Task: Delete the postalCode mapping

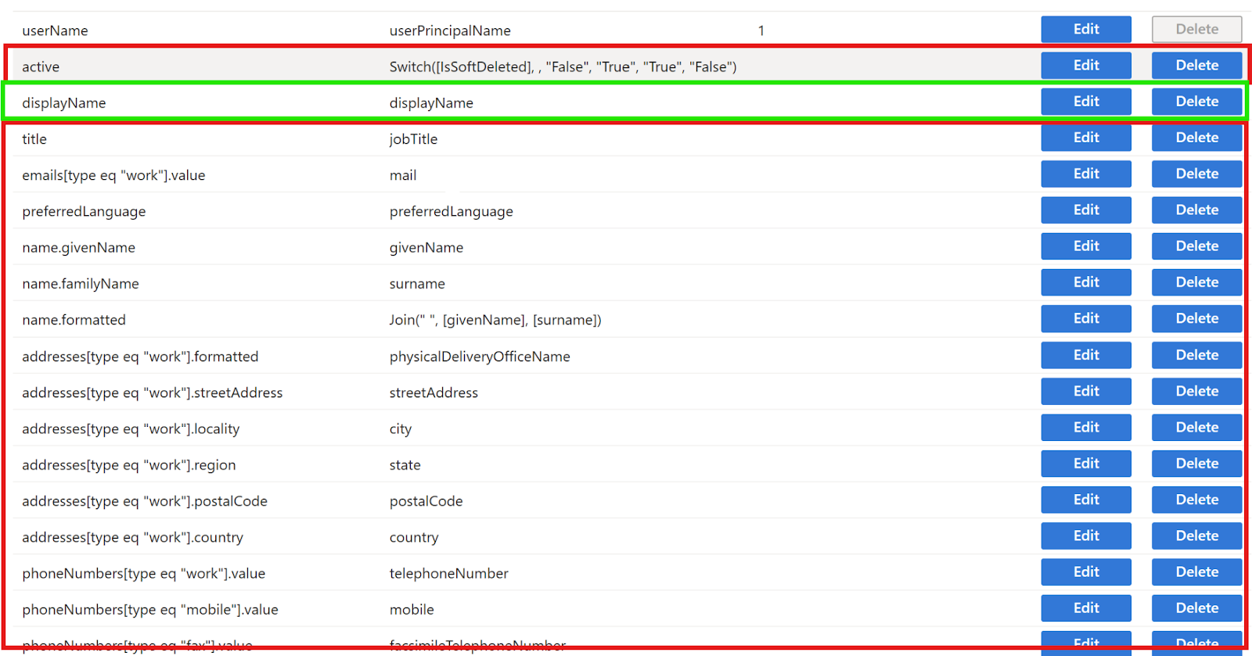Action: tap(1196, 500)
